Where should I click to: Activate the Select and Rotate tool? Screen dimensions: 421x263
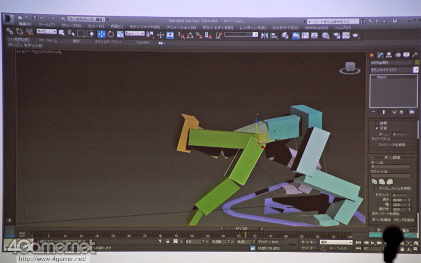(x=111, y=34)
